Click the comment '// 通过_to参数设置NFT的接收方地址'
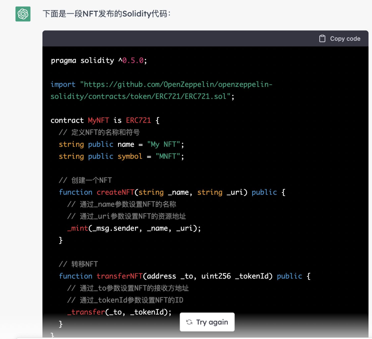The image size is (372, 339). (128, 288)
